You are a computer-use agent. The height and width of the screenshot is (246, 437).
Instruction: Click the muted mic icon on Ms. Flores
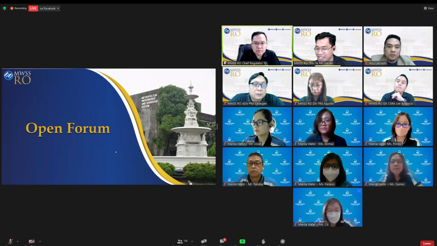point(366,144)
